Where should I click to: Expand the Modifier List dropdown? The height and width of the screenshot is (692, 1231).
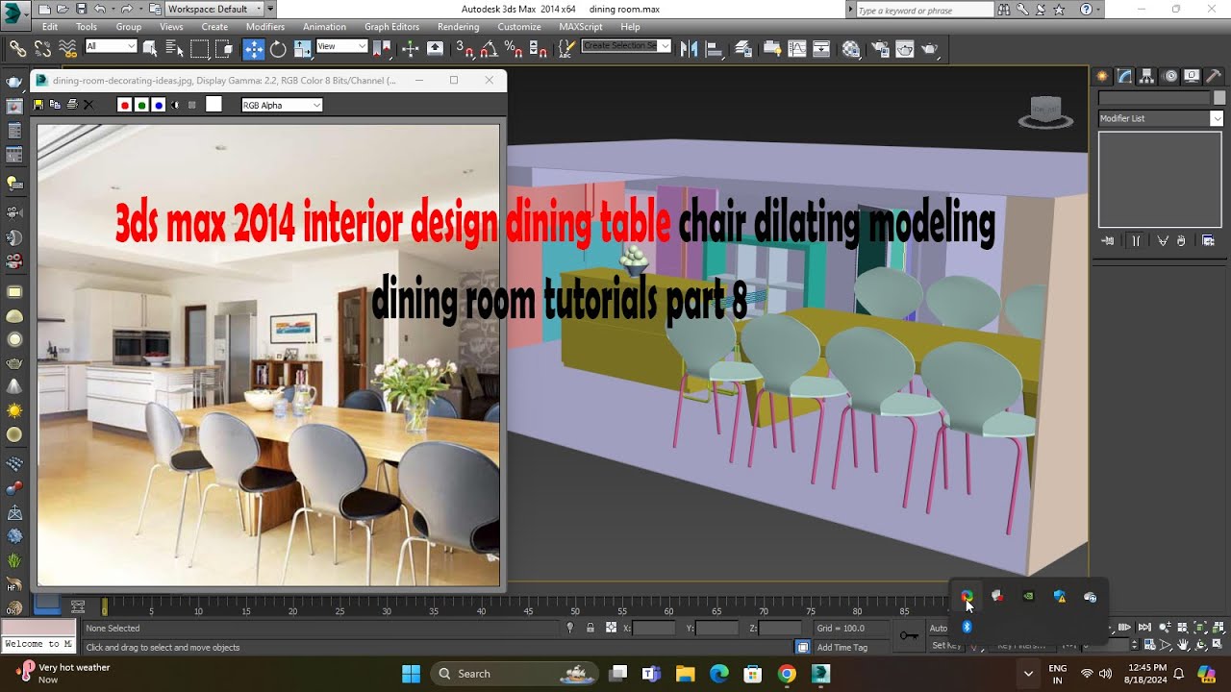pos(1161,118)
